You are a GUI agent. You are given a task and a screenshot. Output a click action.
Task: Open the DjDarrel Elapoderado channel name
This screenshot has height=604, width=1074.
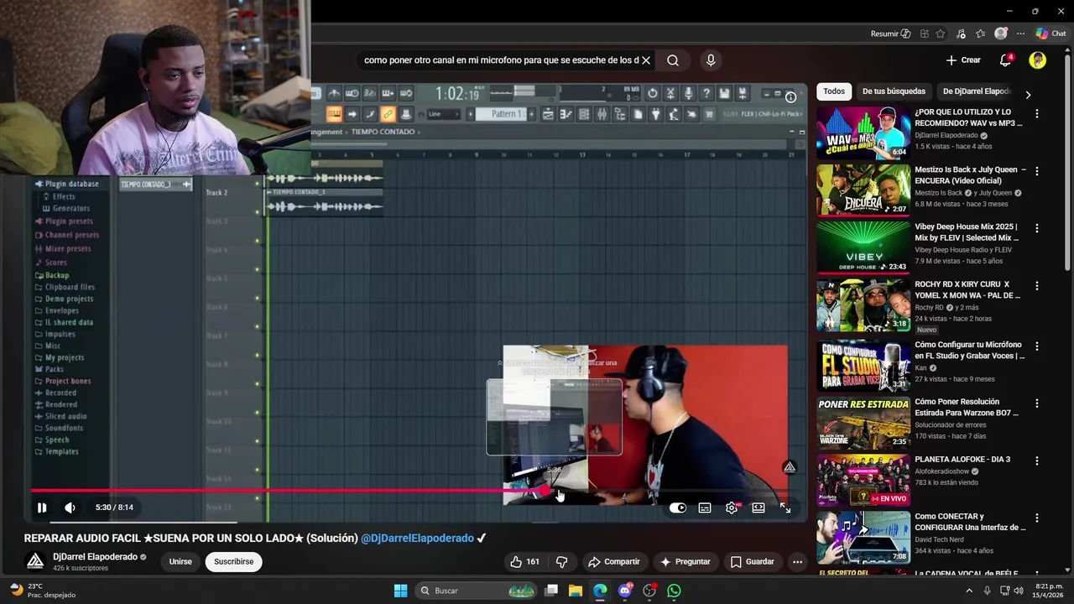pyautogui.click(x=95, y=557)
